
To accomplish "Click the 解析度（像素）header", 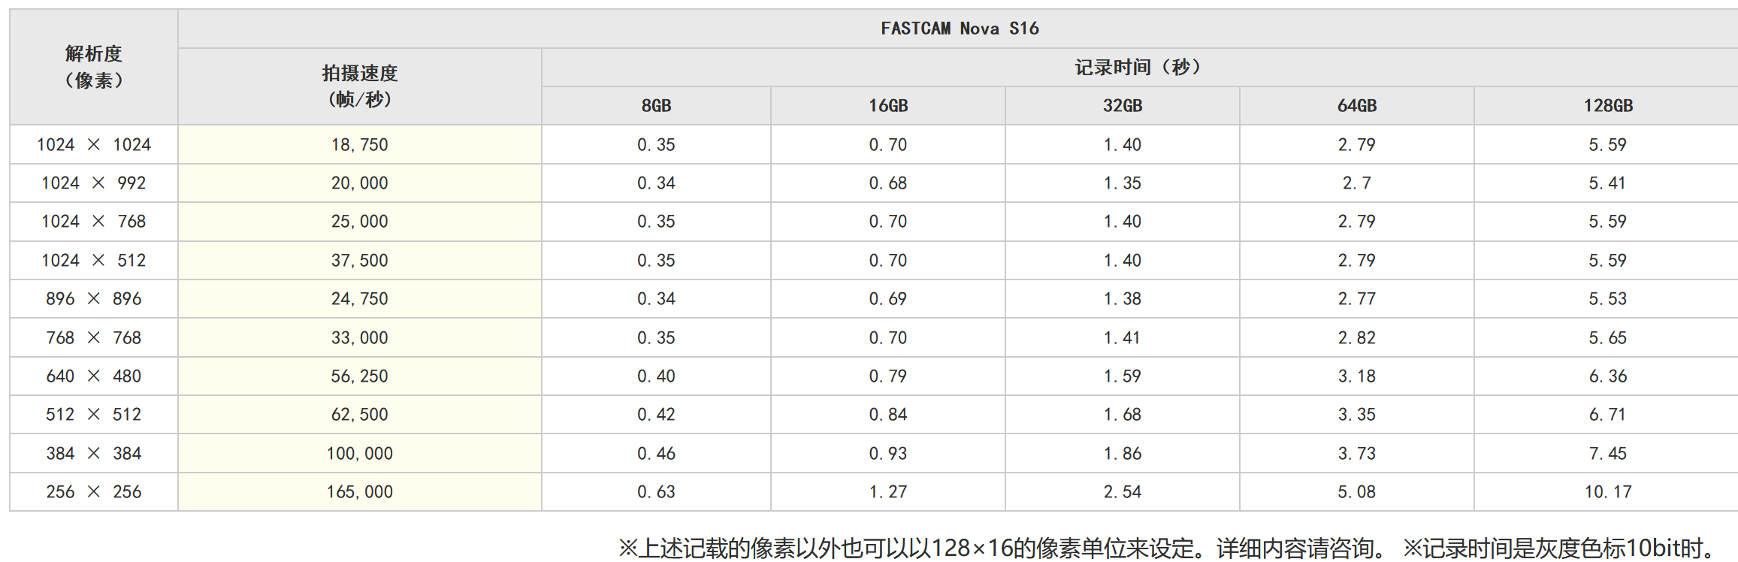I will (94, 67).
